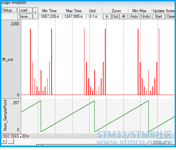Click the fft_out maximum value 2200
The height and width of the screenshot is (150, 176).
tap(15, 24)
